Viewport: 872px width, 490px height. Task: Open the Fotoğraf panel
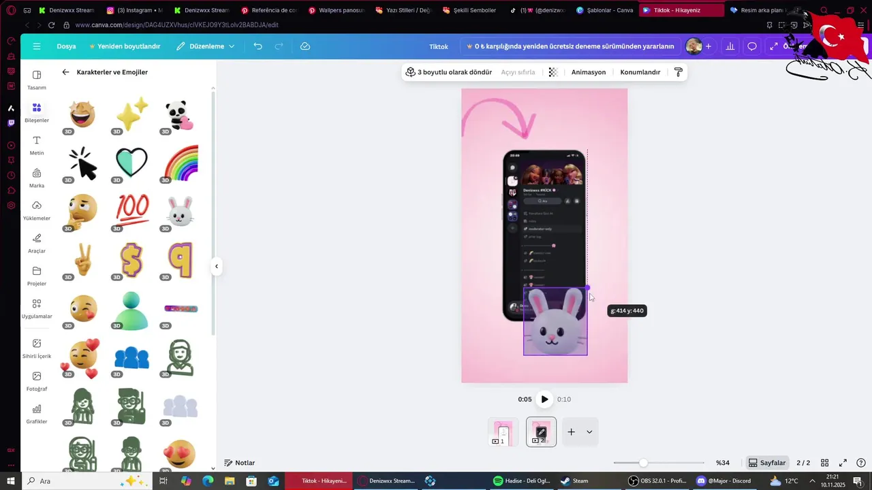37,381
